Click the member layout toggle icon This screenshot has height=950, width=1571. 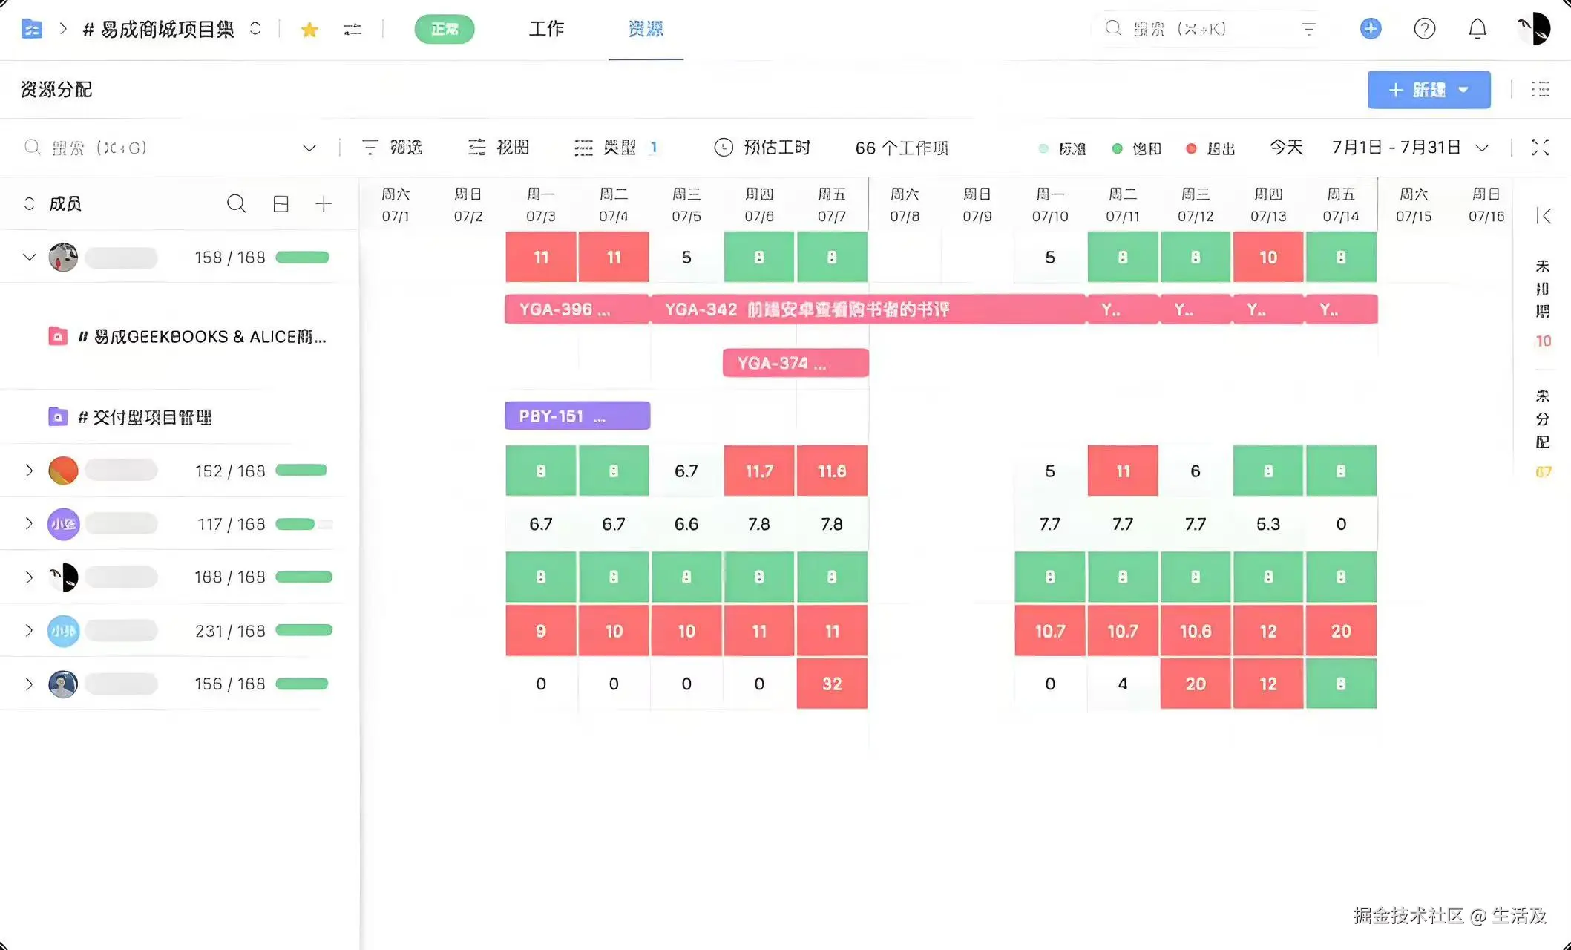pyautogui.click(x=281, y=203)
